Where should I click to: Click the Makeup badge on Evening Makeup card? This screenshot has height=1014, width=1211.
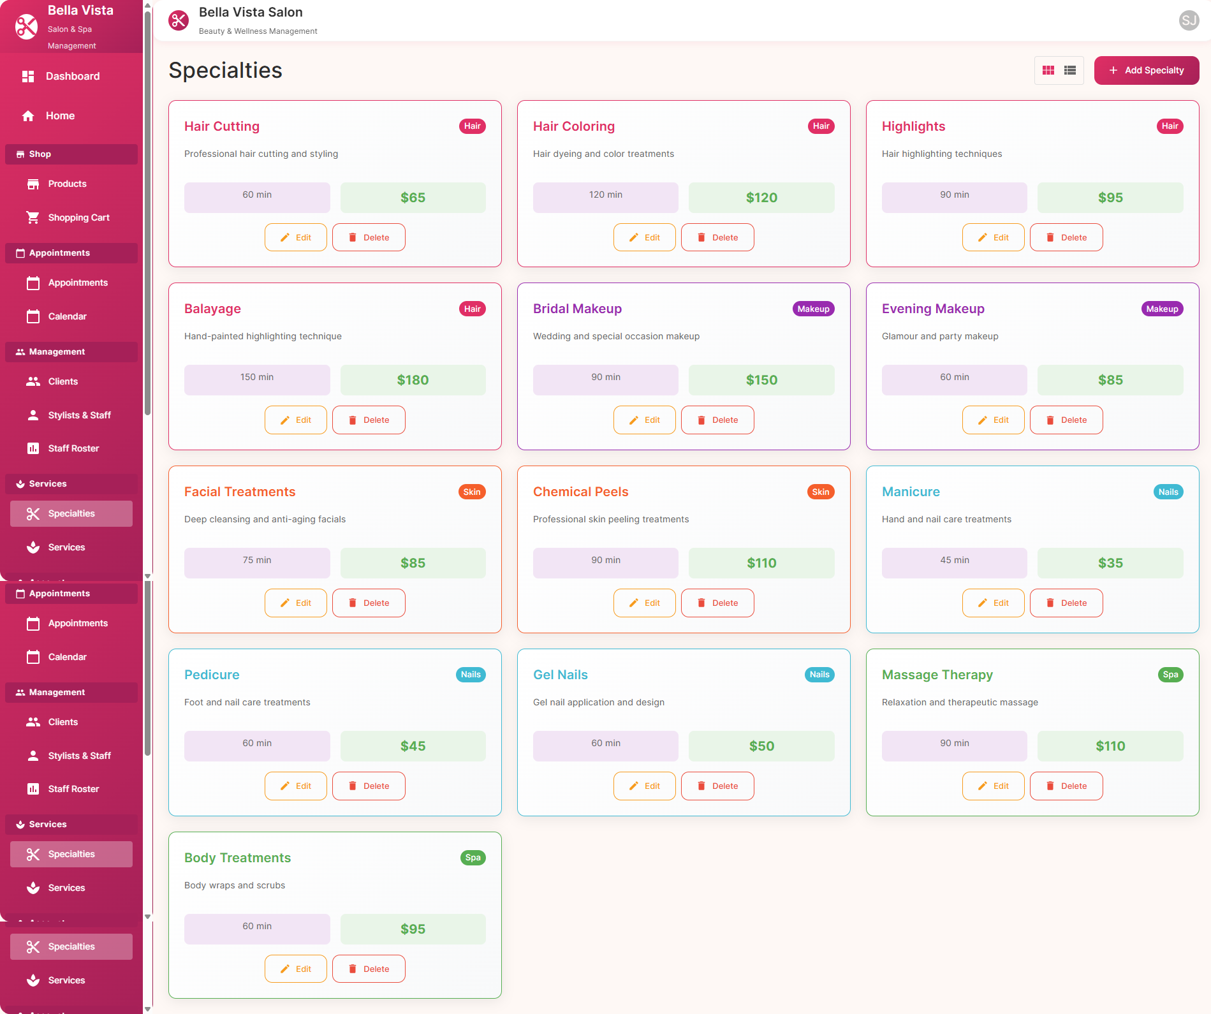pos(1162,309)
